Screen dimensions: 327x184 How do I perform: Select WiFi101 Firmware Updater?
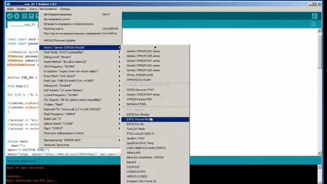click(80, 40)
